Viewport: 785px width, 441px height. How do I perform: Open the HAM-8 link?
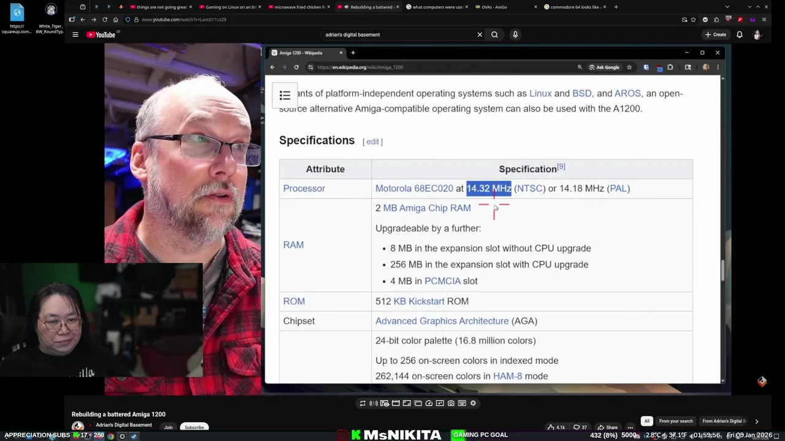point(507,376)
